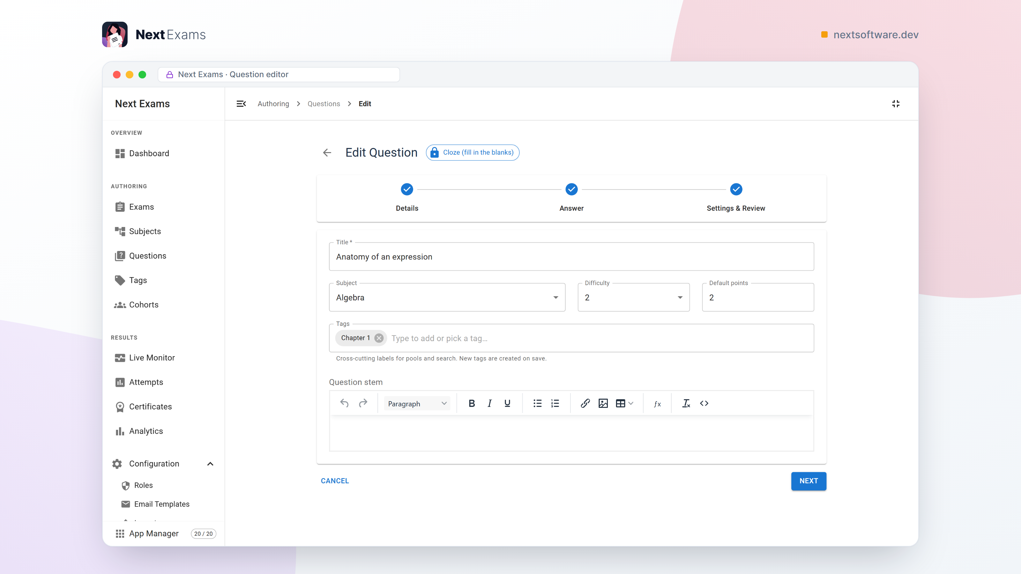The width and height of the screenshot is (1021, 574).
Task: Start a numbered list in the editor
Action: pyautogui.click(x=555, y=403)
